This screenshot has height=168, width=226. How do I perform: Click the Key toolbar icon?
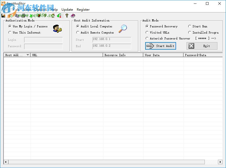(x=45, y=16)
